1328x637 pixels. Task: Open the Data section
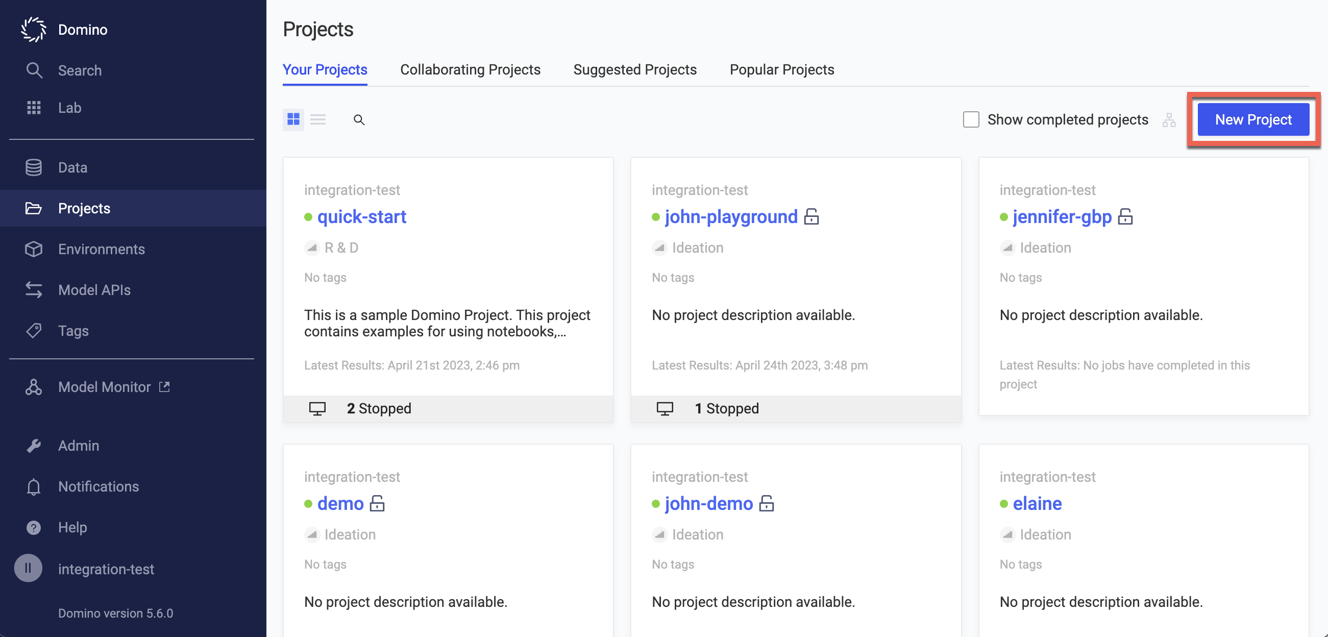pyautogui.click(x=73, y=167)
